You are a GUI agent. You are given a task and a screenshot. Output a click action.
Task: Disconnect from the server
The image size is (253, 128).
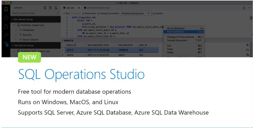[x=89, y=13]
